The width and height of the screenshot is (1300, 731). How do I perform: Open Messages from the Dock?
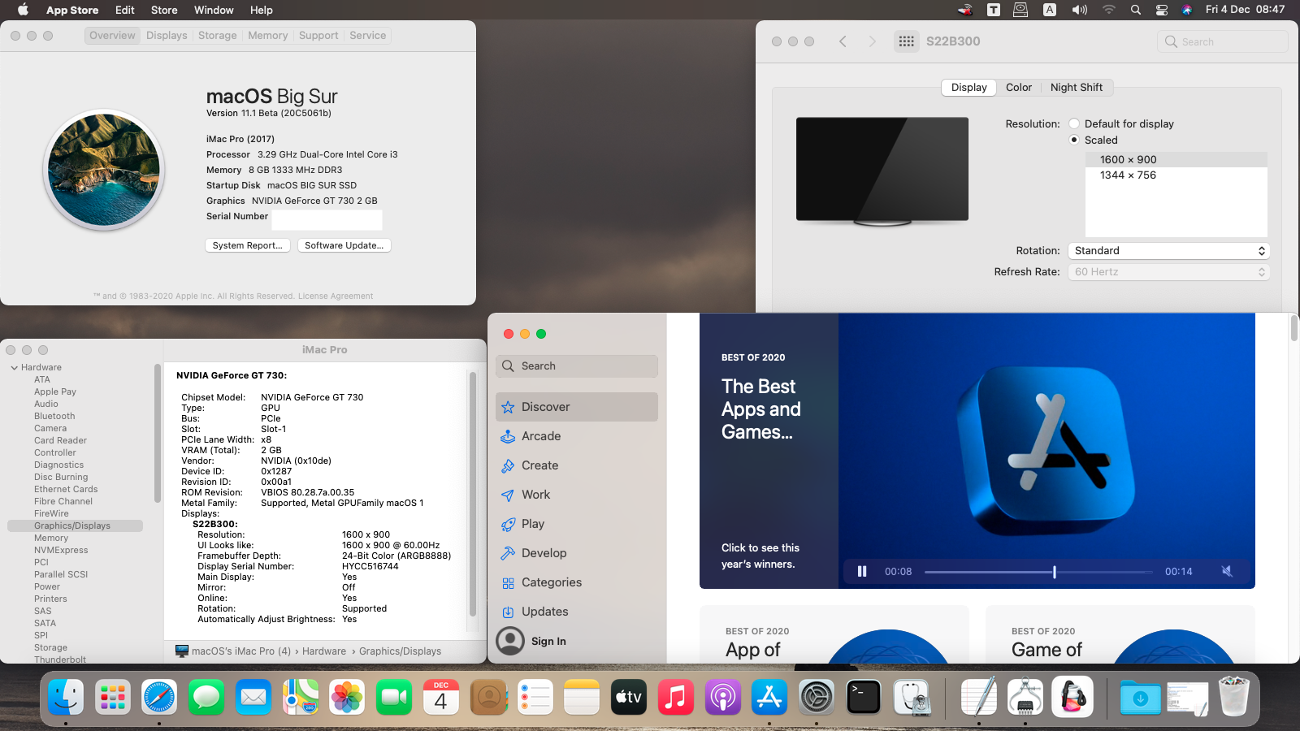206,698
